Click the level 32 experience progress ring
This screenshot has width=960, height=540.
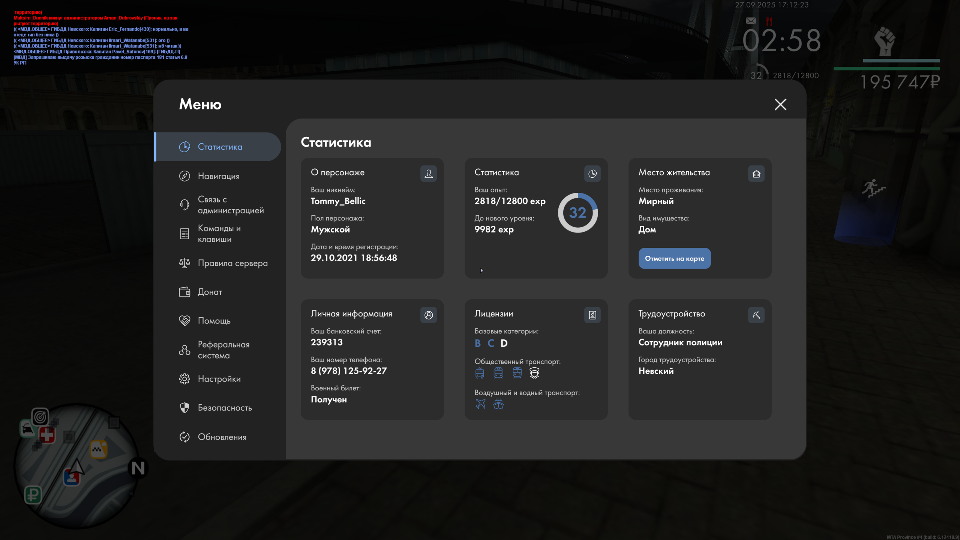[577, 213]
